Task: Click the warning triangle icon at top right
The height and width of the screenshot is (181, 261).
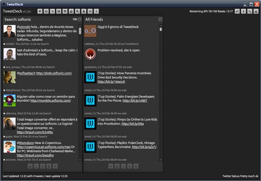Action: point(256,11)
